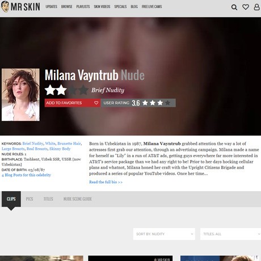Screen dimensions: 261x261
Task: Follow the Read the full bio link
Action: coord(106,182)
